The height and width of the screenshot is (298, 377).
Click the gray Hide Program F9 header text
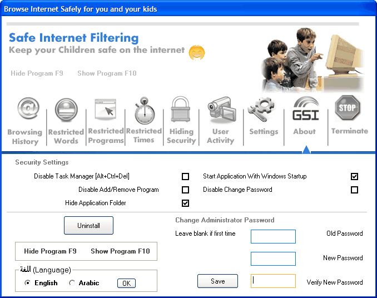tap(37, 73)
